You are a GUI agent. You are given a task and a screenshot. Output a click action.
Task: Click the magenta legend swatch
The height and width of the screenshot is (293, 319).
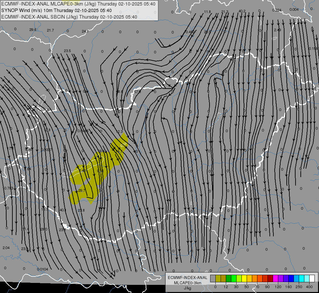point(275,278)
